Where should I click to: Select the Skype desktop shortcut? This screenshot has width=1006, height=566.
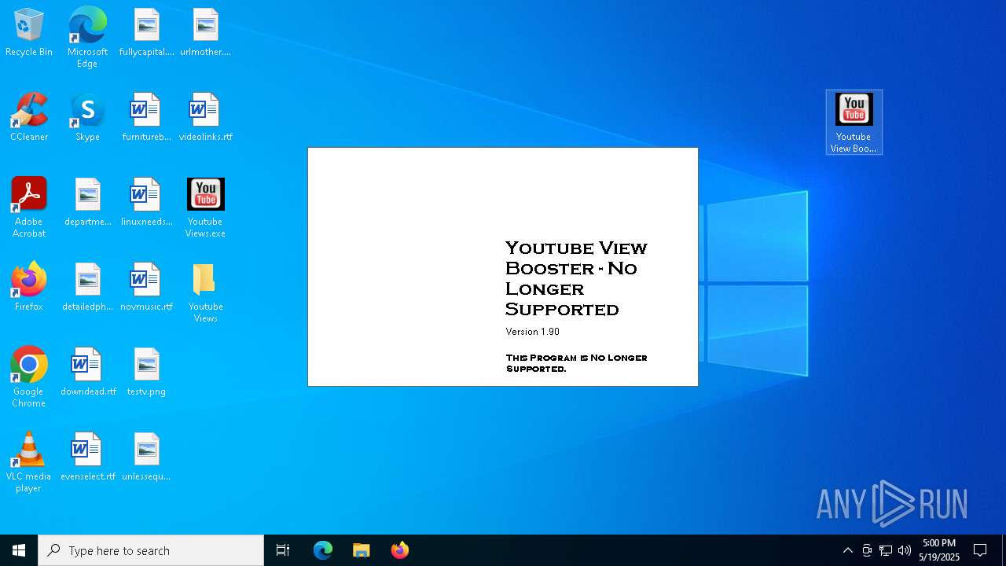coord(87,118)
